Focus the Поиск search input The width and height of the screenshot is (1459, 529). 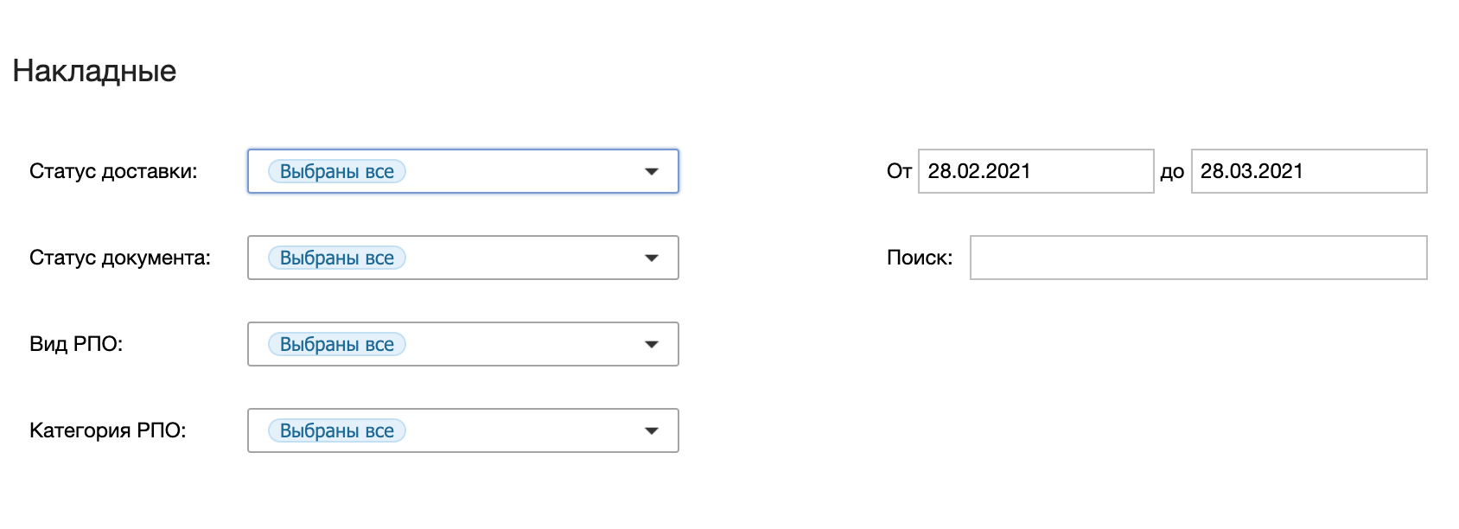(1198, 258)
